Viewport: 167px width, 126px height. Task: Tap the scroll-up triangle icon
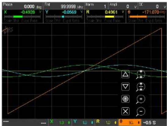point(125,74)
